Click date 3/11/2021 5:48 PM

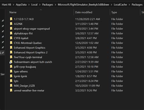pos(87,24)
